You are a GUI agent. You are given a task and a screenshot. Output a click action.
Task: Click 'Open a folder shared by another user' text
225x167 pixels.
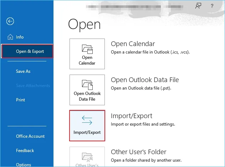tap(146, 160)
